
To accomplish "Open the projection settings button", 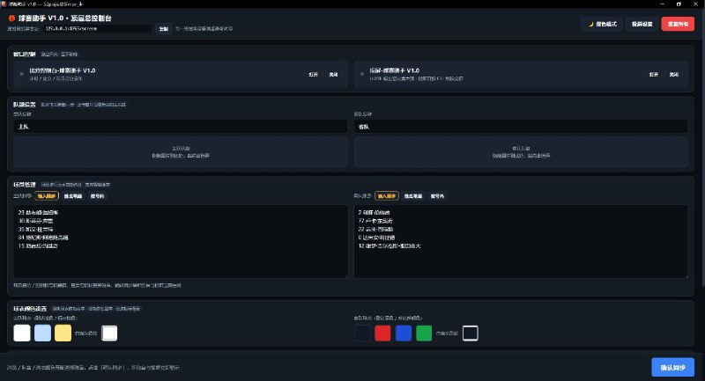I will (x=642, y=25).
